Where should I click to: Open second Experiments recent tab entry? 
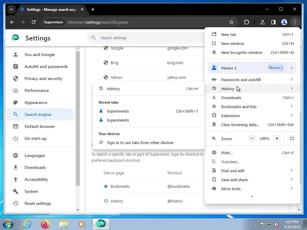(x=148, y=120)
